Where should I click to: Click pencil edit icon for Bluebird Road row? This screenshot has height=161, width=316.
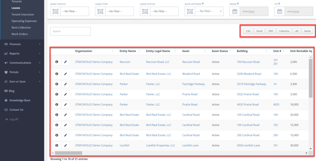click(x=65, y=74)
